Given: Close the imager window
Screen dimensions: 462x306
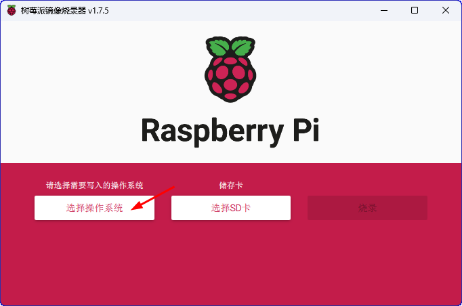Looking at the screenshot, I should point(446,10).
